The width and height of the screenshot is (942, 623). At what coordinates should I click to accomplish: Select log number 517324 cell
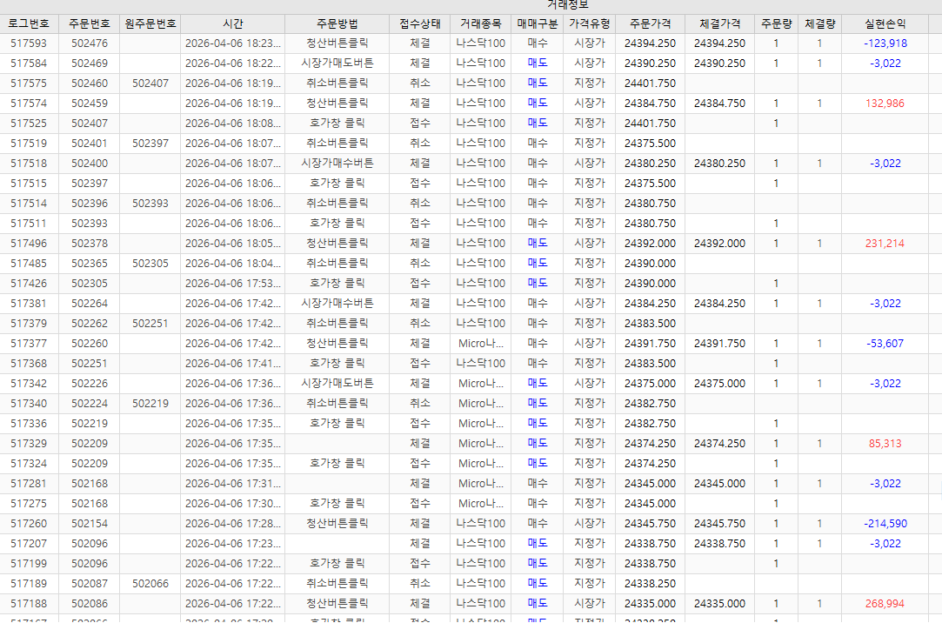[x=29, y=464]
